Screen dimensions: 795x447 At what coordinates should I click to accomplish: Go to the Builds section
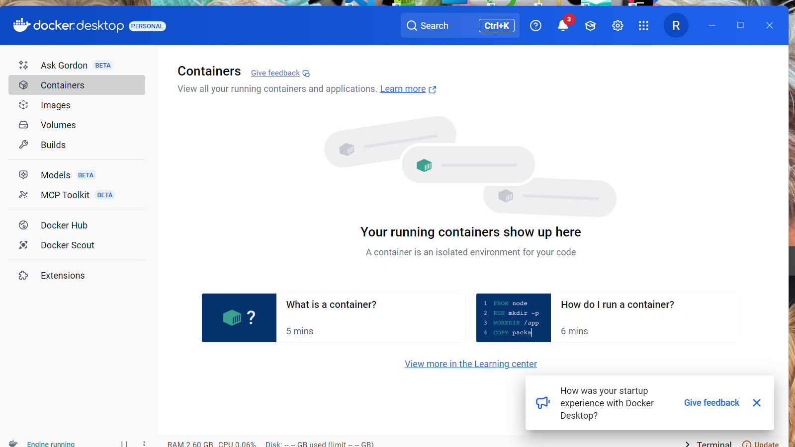tap(77, 145)
